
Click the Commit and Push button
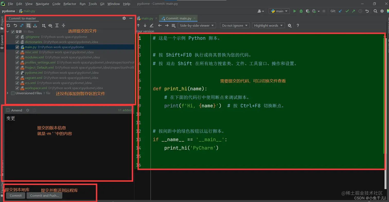point(45,196)
